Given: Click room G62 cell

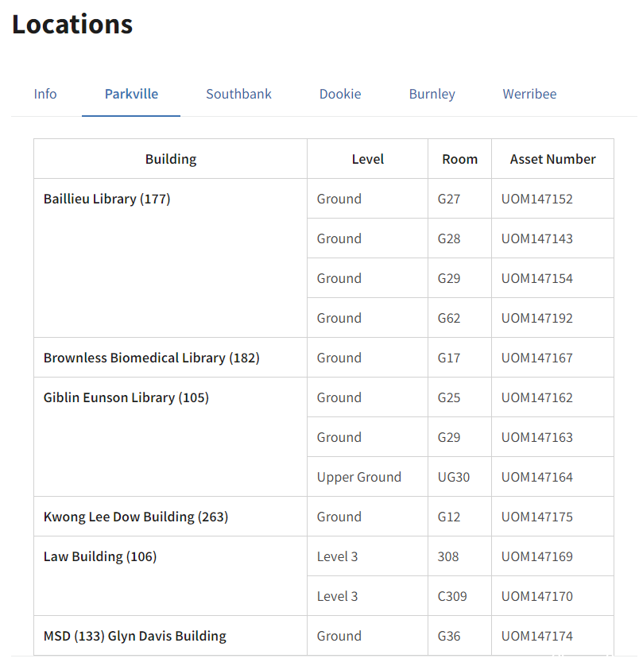Looking at the screenshot, I should point(460,318).
